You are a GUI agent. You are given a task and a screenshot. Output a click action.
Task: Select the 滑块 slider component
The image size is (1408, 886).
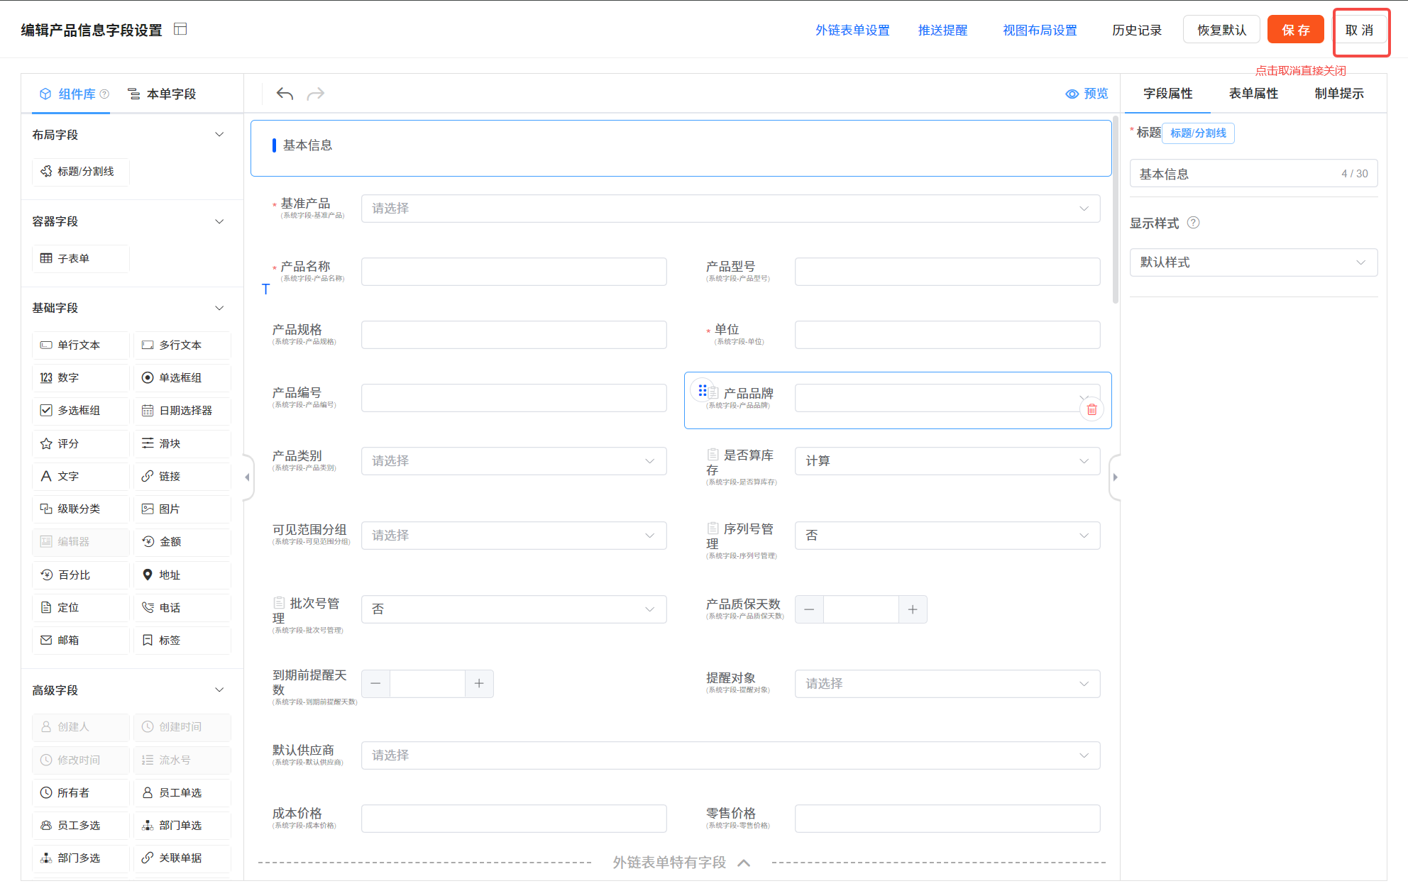click(182, 443)
